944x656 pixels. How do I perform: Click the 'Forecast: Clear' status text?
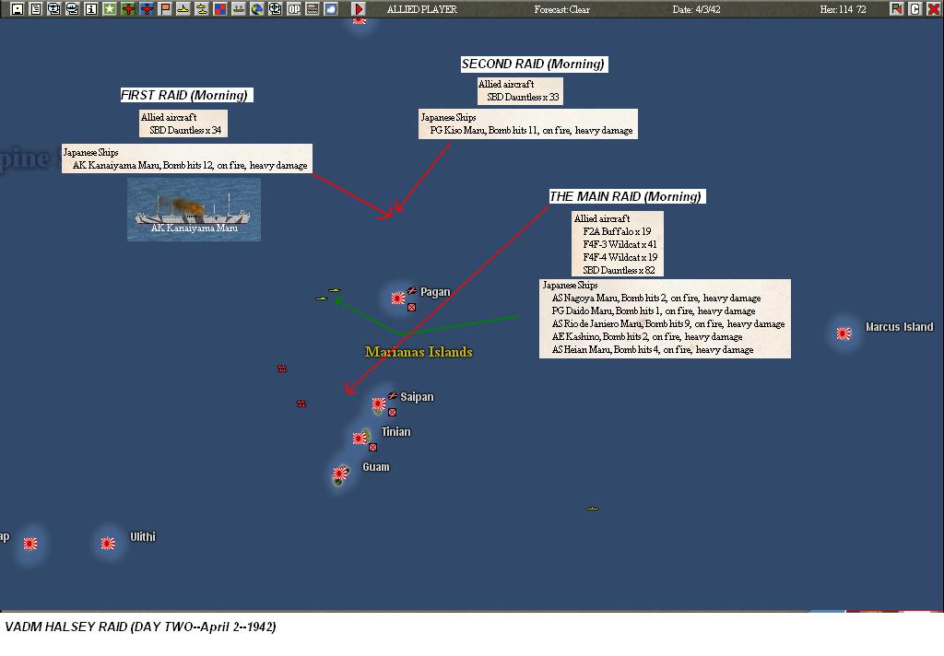561,9
